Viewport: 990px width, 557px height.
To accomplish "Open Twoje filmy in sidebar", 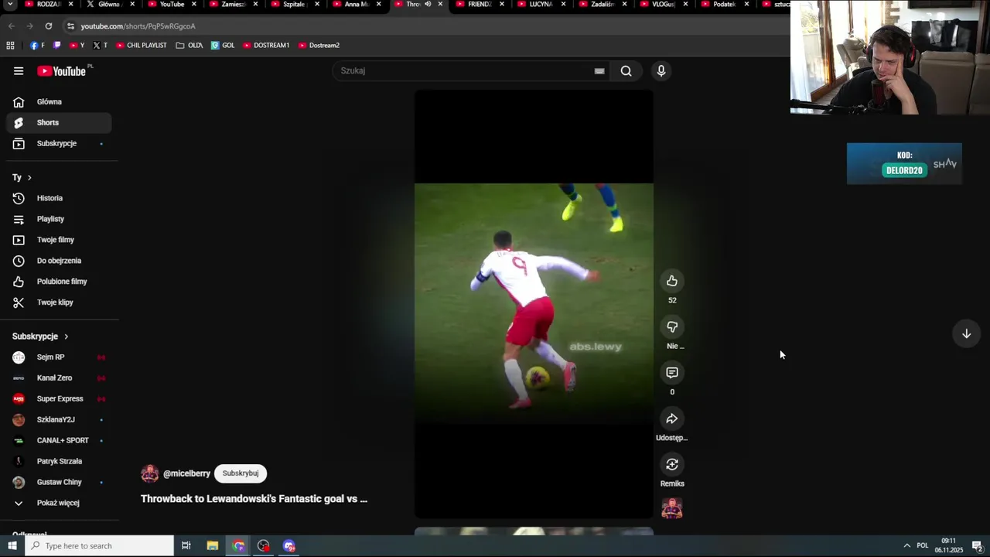I will [x=59, y=240].
